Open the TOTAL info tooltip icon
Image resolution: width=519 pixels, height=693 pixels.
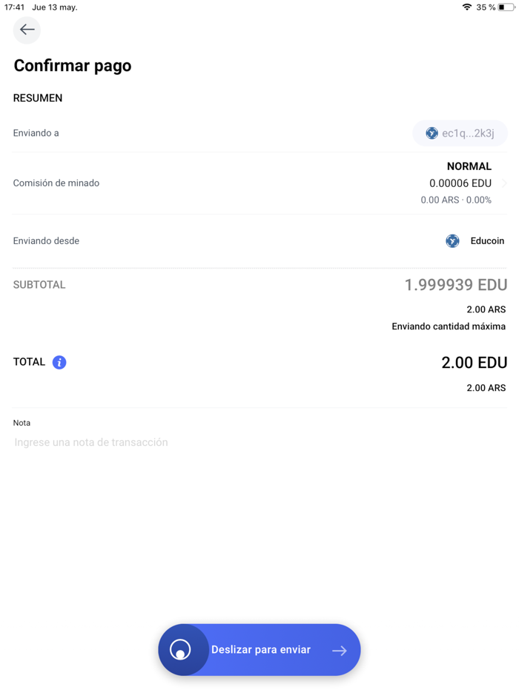click(59, 361)
